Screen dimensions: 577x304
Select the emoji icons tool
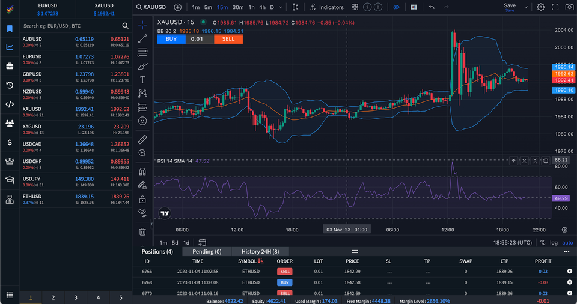(142, 121)
